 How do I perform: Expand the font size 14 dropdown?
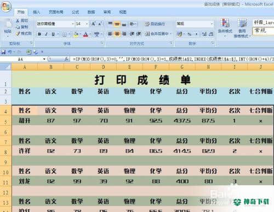click(87, 24)
